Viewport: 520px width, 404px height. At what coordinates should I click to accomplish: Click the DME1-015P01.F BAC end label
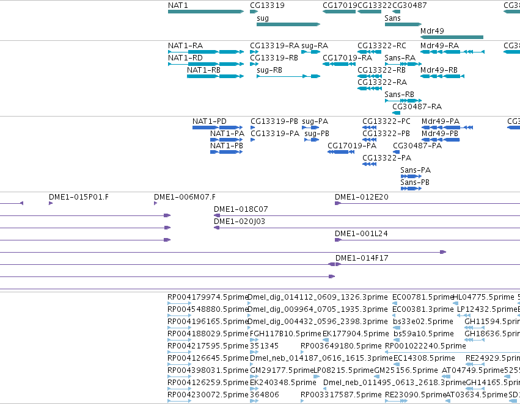click(x=79, y=197)
